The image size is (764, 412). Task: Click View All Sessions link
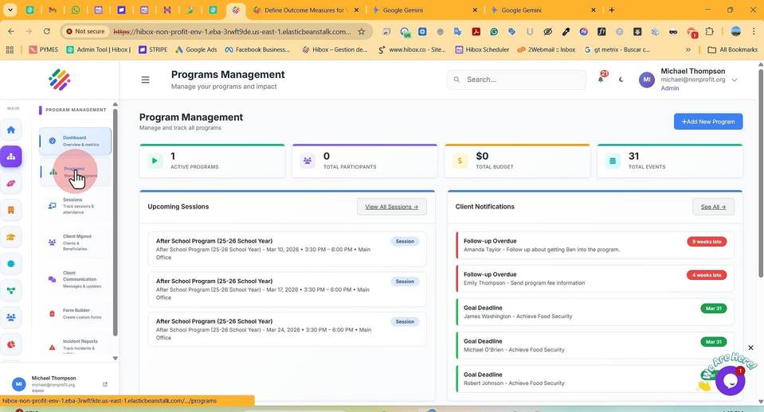[x=392, y=207]
